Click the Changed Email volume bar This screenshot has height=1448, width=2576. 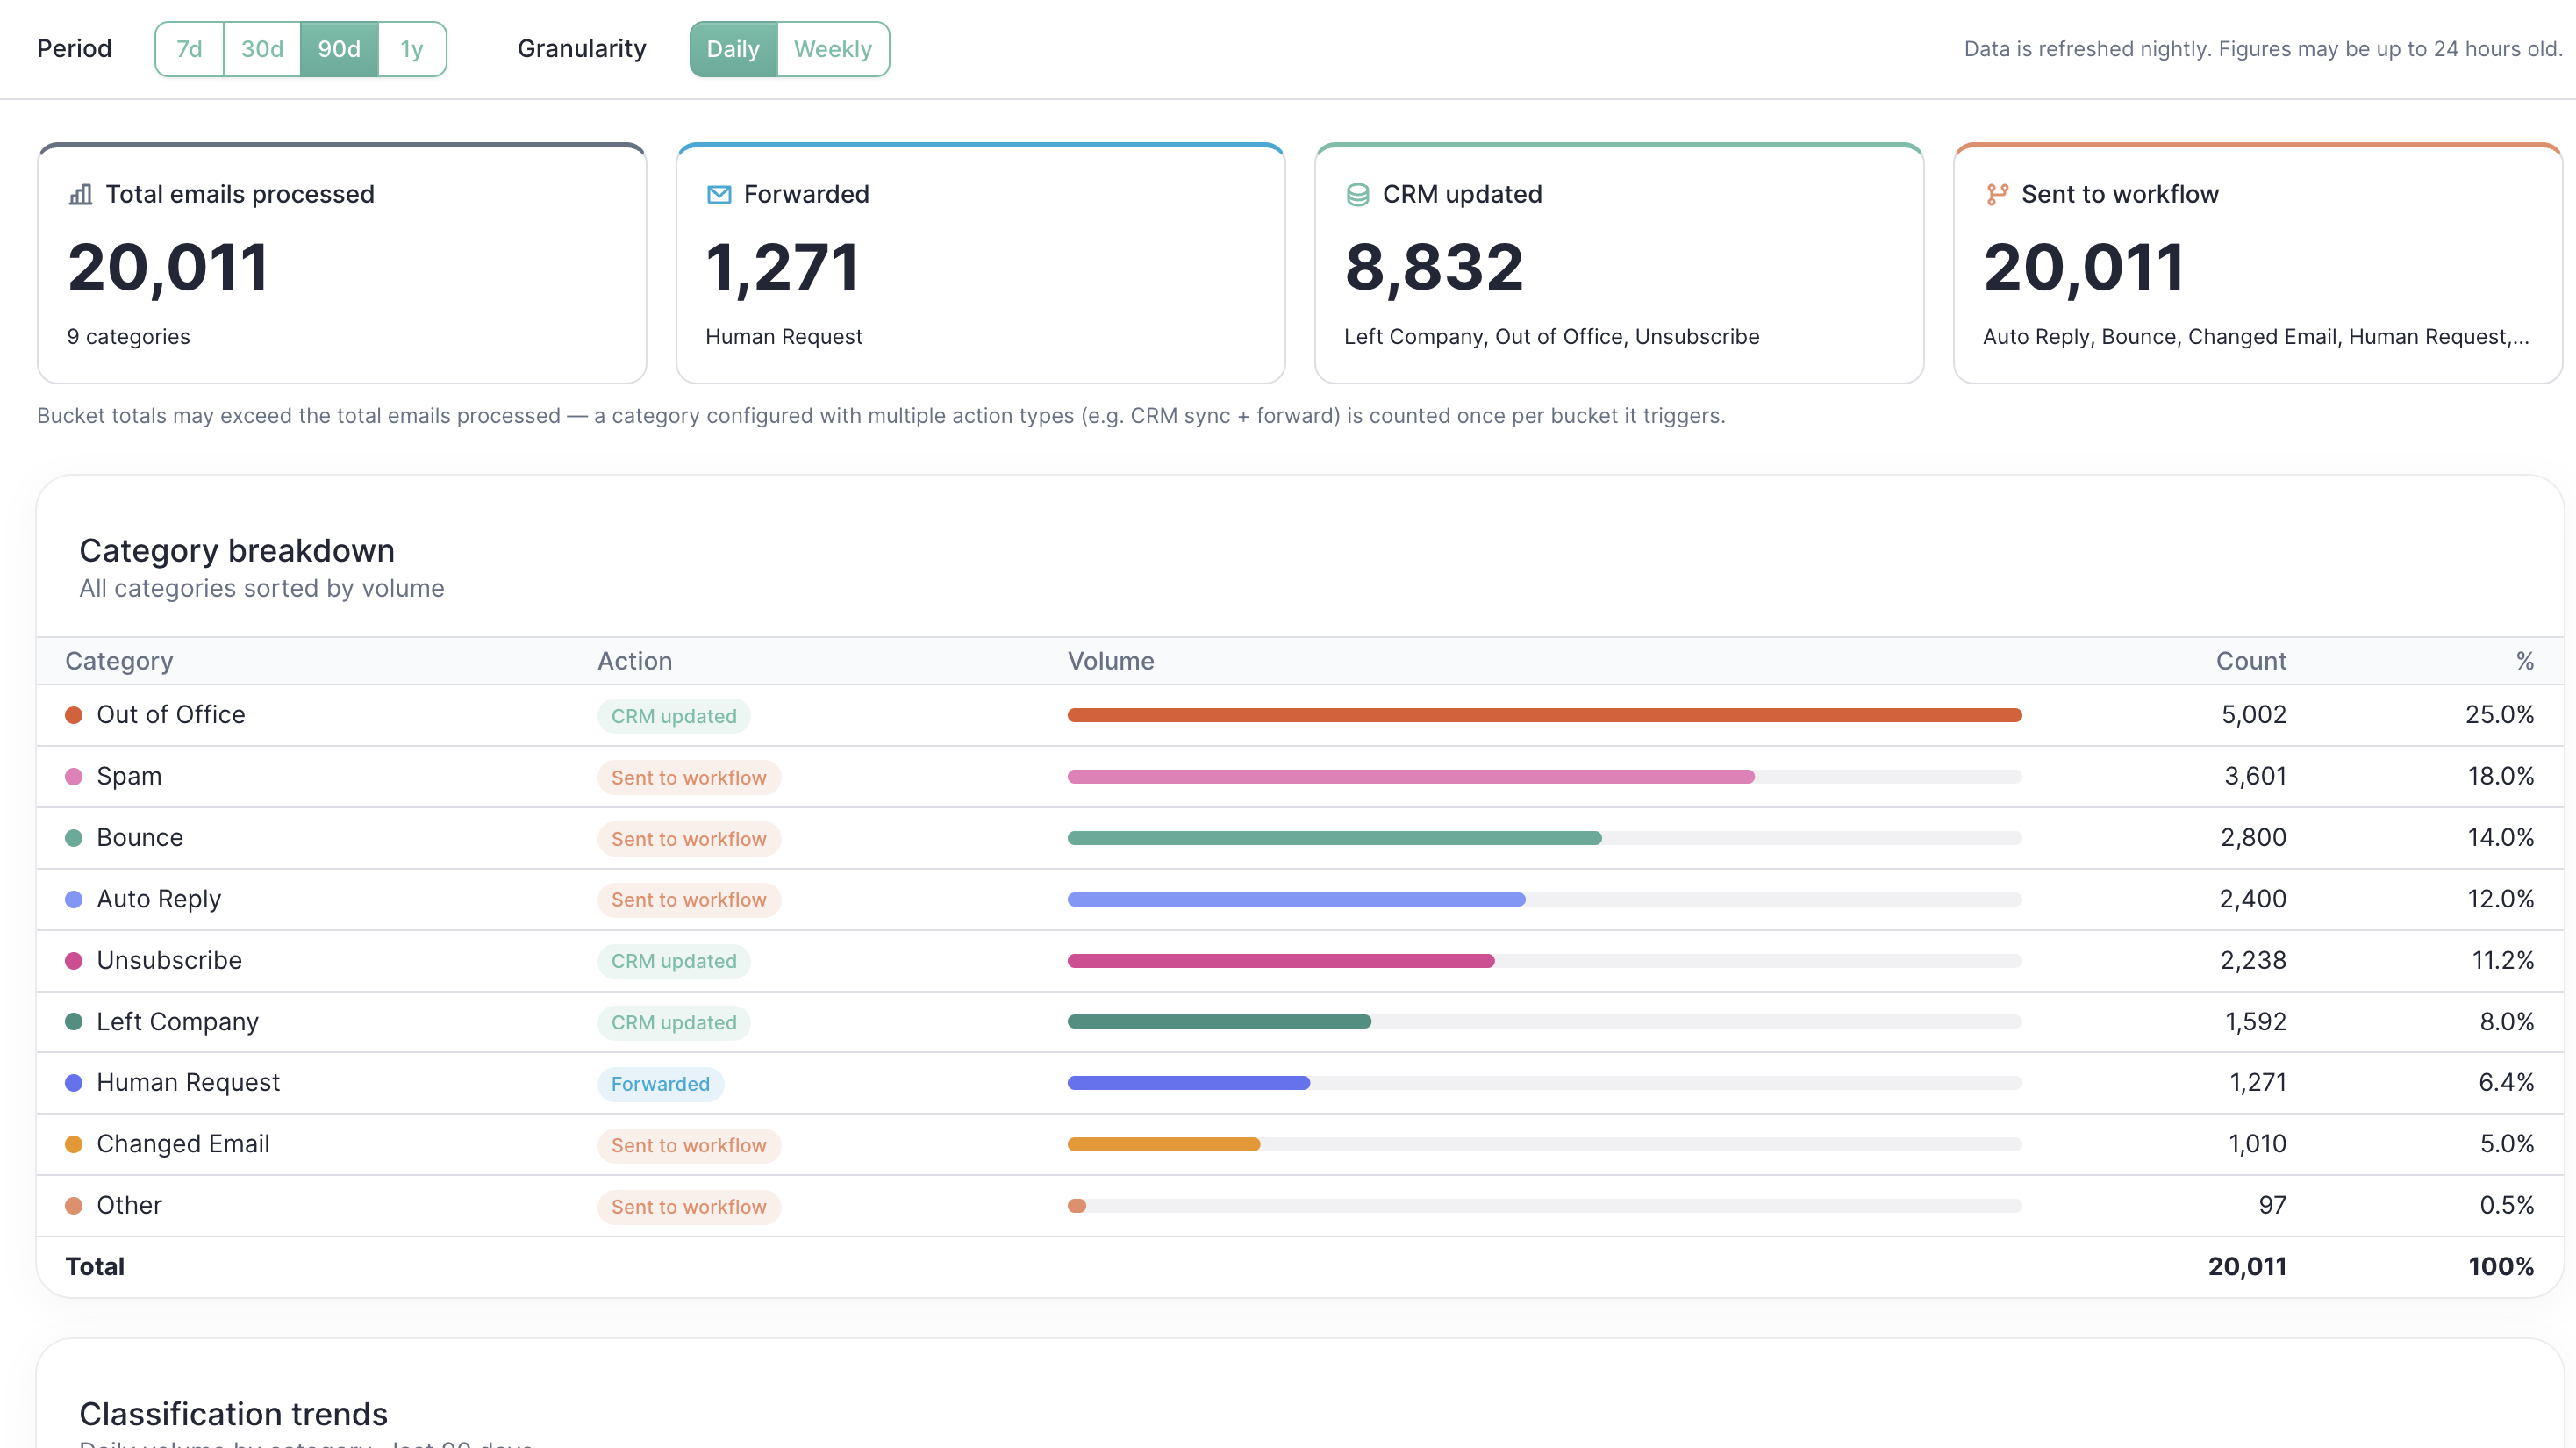point(1544,1144)
